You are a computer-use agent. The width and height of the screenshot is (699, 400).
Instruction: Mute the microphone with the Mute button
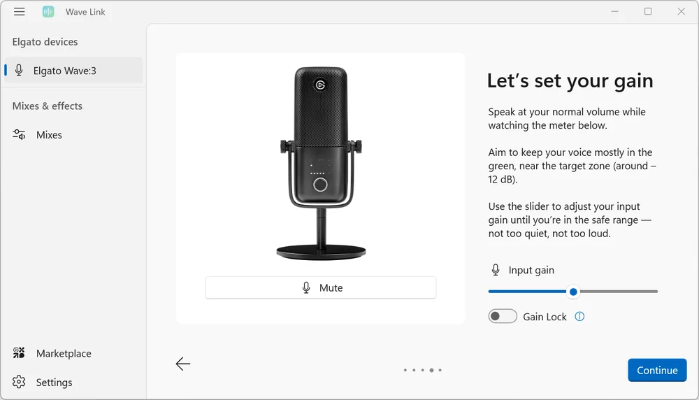point(320,287)
